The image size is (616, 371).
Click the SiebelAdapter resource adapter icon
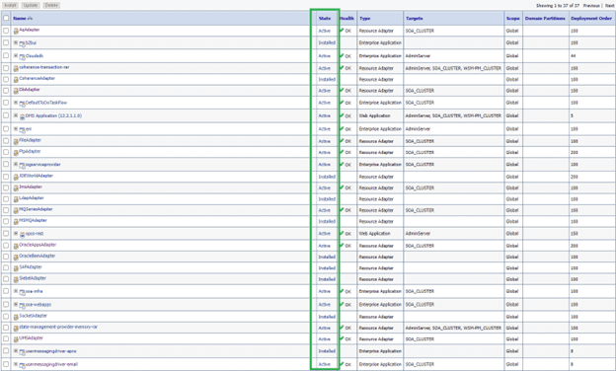[x=16, y=280]
